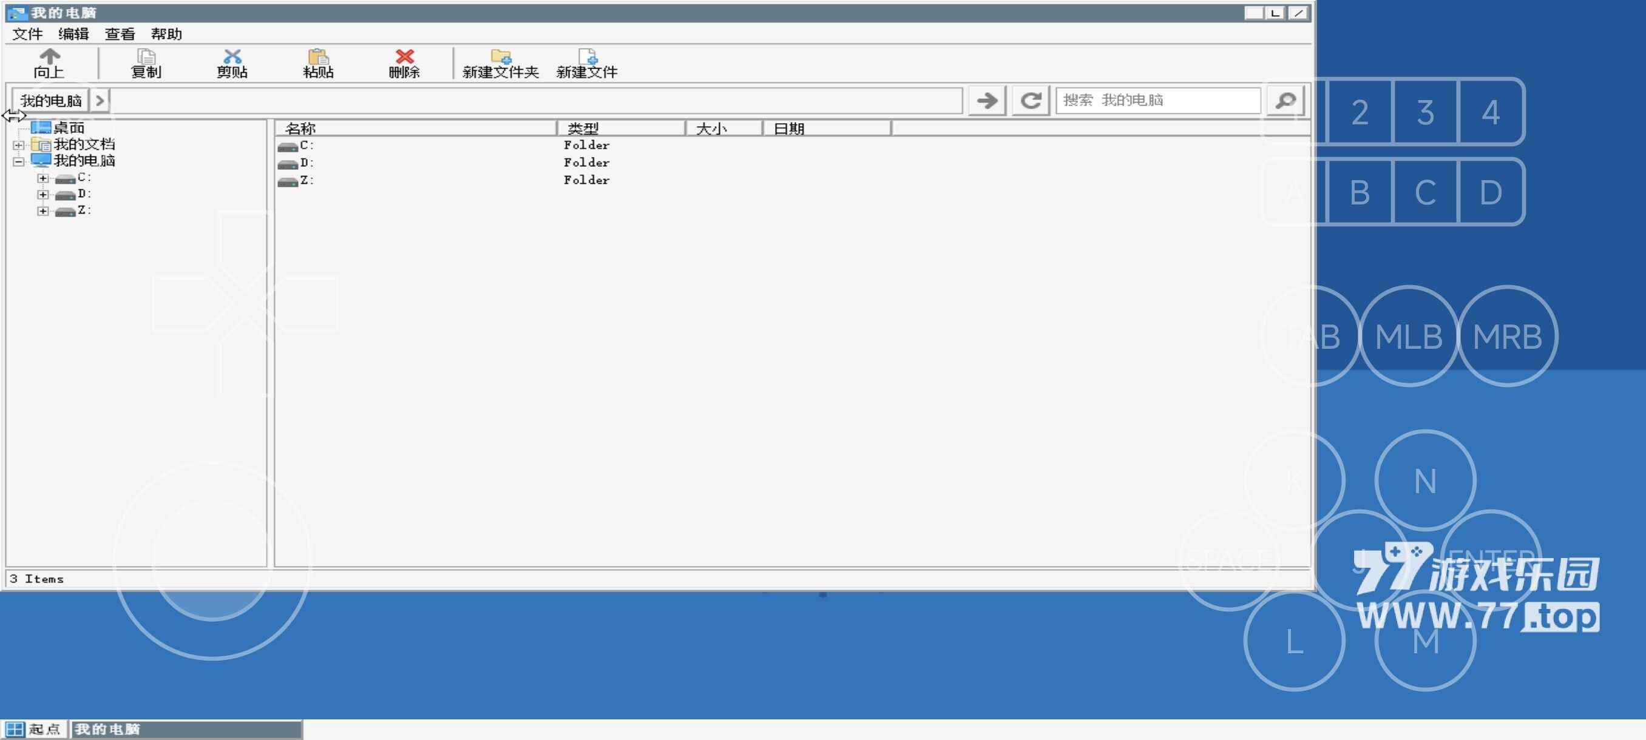Open the breadcrumb chevron after 我的电脑

(x=100, y=100)
